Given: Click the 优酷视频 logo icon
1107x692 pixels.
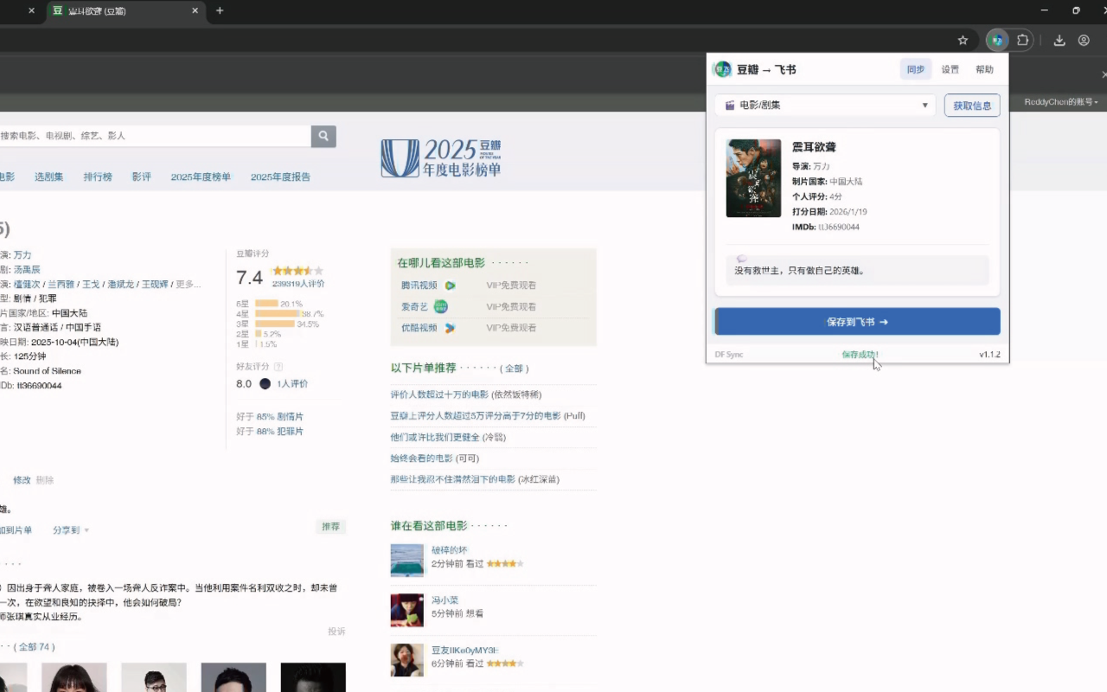Looking at the screenshot, I should (x=450, y=328).
